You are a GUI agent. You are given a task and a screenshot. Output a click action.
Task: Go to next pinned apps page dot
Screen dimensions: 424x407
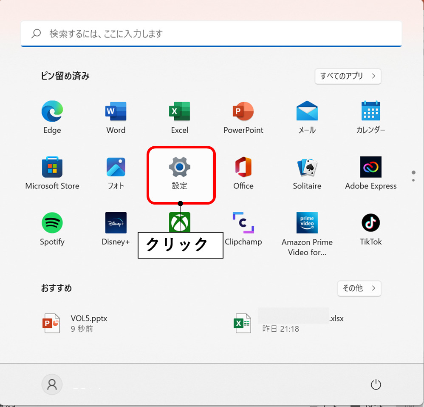point(413,180)
